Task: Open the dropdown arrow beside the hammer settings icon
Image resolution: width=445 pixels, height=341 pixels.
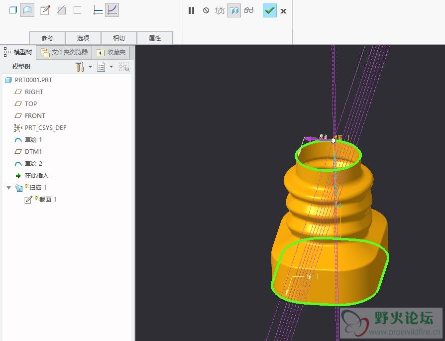Action: [x=90, y=67]
